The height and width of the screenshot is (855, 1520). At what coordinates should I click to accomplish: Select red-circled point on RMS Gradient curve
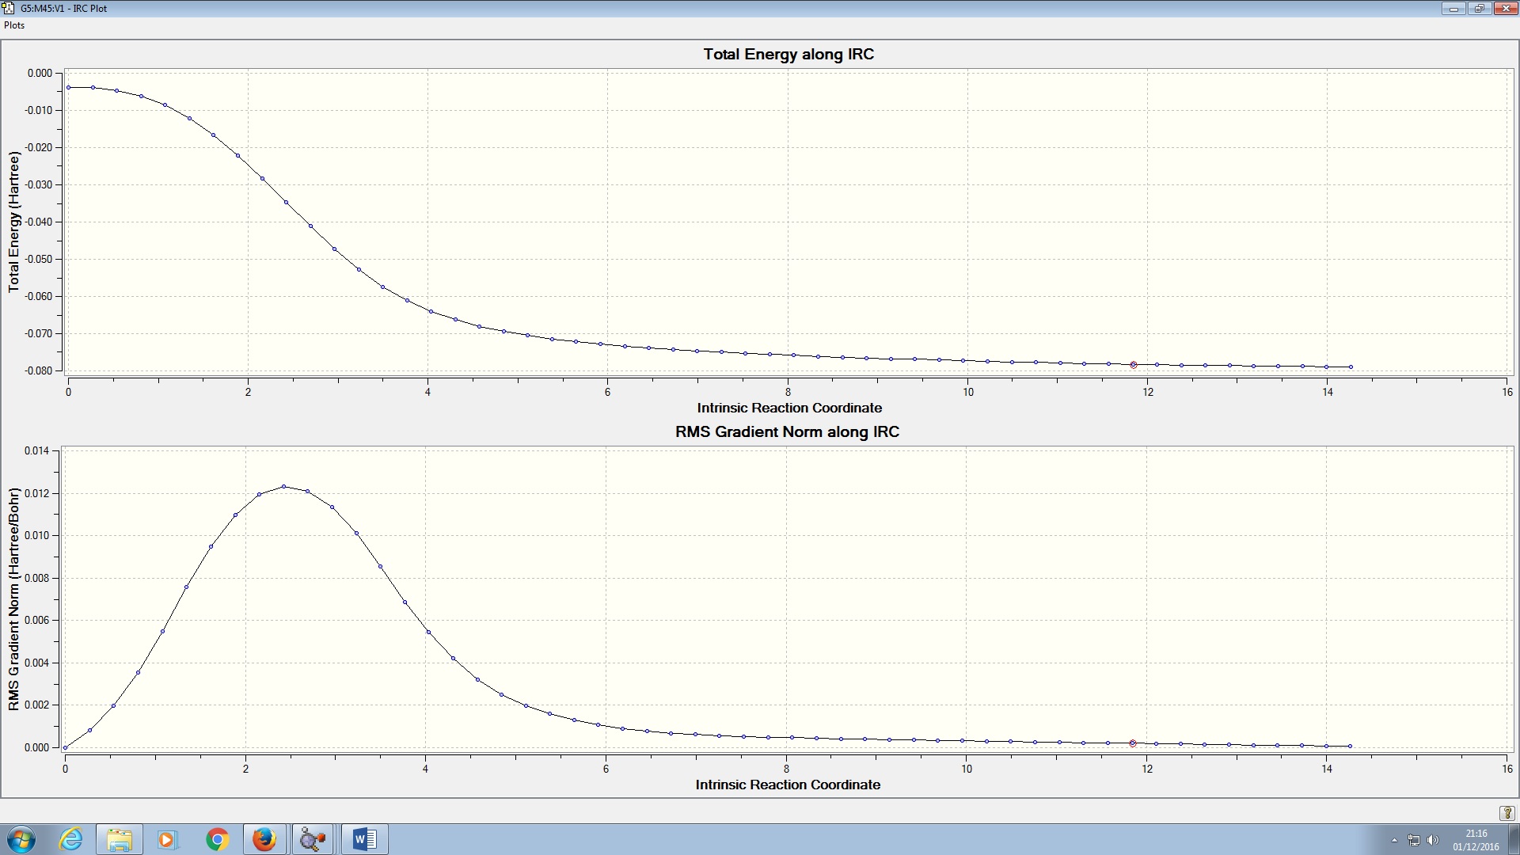tap(1133, 743)
